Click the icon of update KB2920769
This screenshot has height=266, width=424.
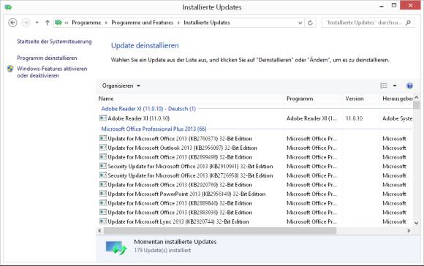click(x=103, y=184)
